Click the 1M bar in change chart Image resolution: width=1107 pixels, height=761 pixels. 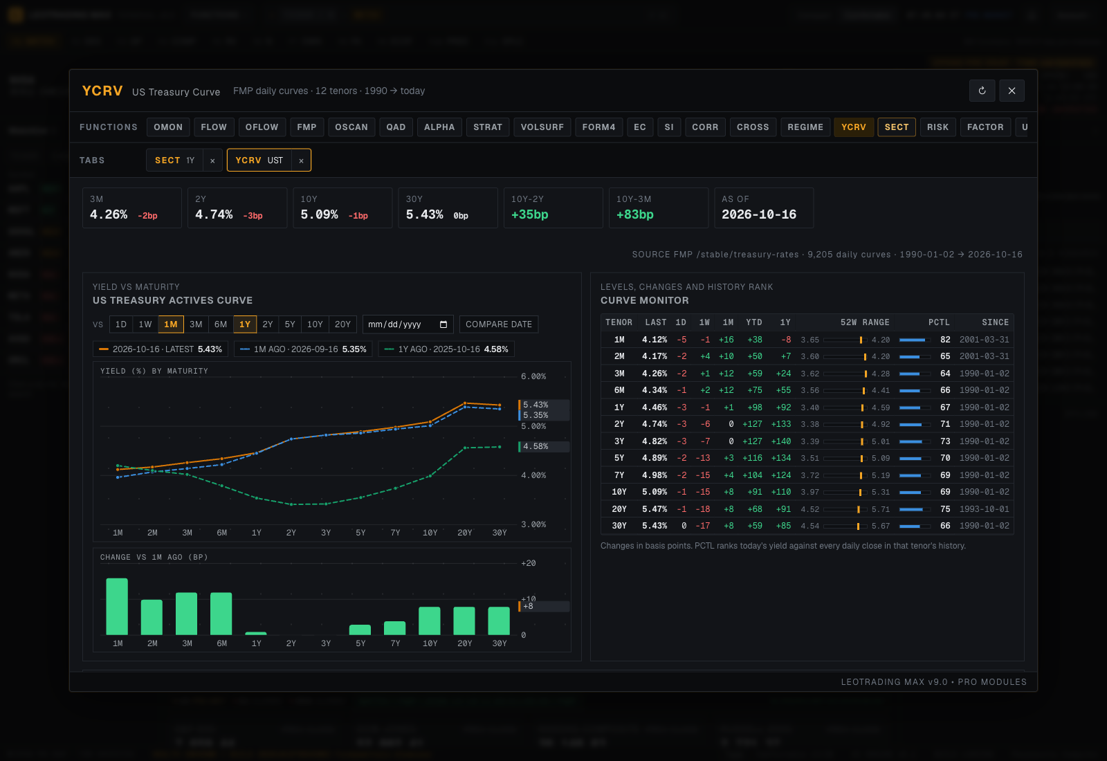coord(117,606)
